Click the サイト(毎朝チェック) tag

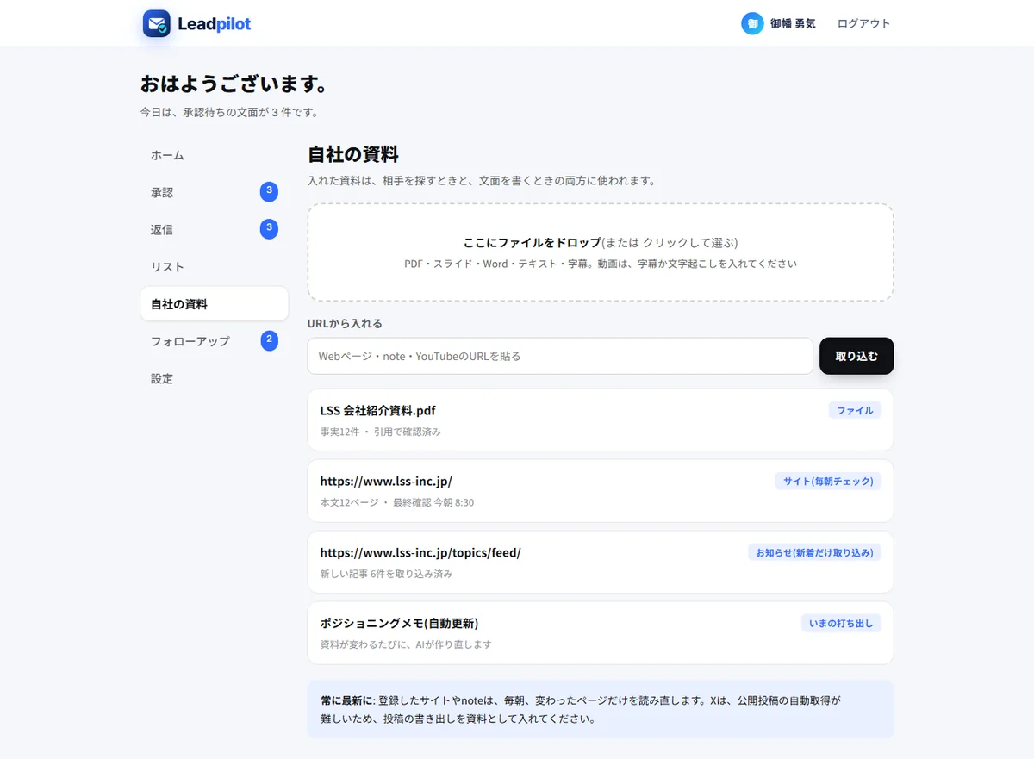click(x=828, y=482)
